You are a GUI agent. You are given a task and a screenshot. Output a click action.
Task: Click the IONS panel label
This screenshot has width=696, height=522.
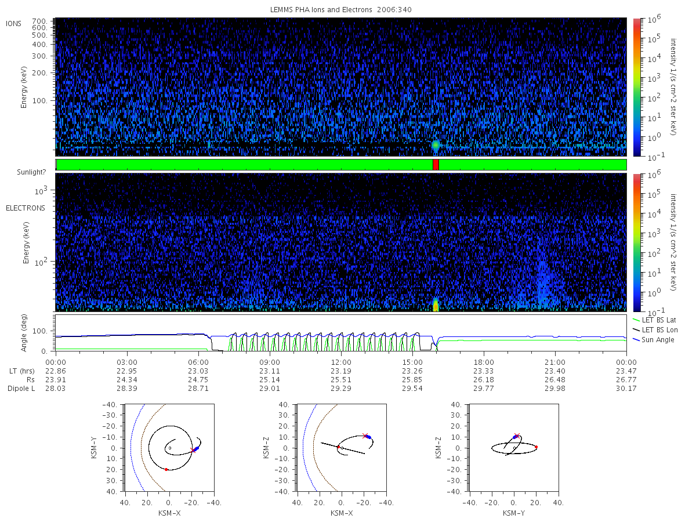coord(14,23)
